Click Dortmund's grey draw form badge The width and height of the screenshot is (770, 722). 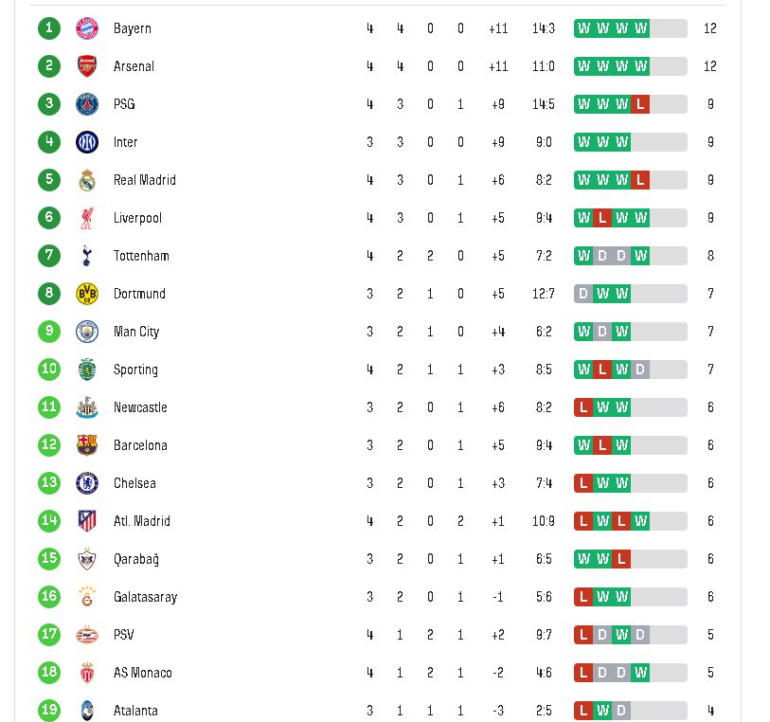(x=583, y=294)
